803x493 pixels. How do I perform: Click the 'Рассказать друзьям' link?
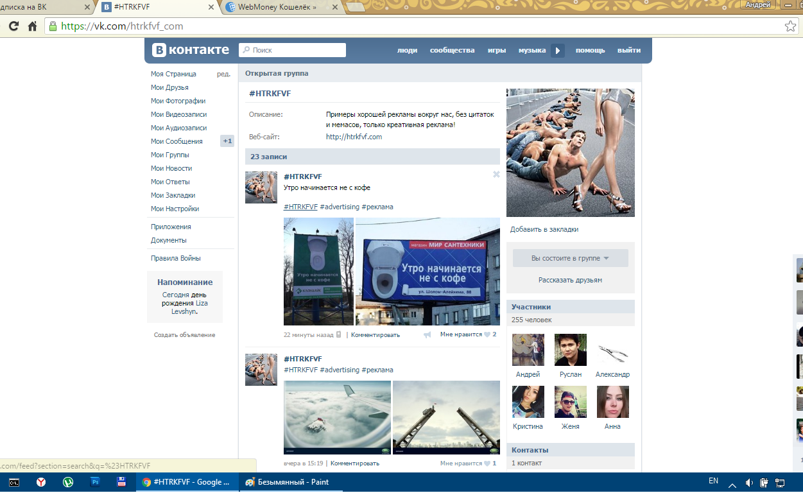coord(570,280)
